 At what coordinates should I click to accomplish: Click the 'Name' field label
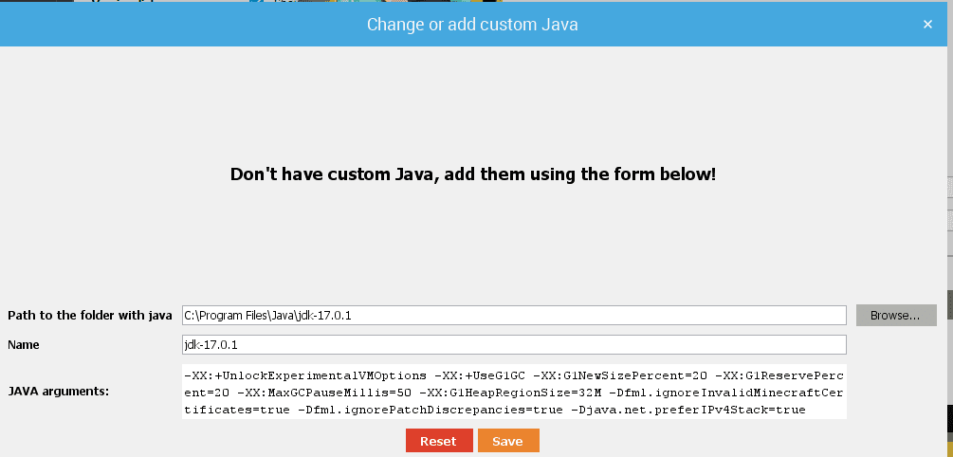tap(25, 343)
